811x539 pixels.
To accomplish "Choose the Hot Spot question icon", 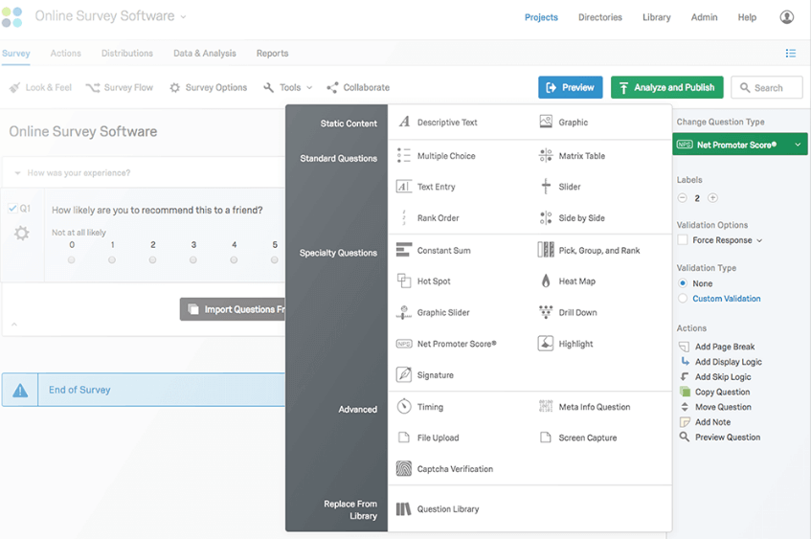I will tap(404, 281).
